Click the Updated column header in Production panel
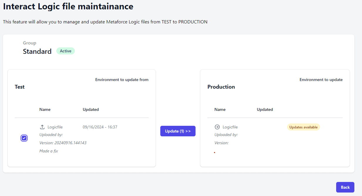The image size is (362, 196). [265, 109]
